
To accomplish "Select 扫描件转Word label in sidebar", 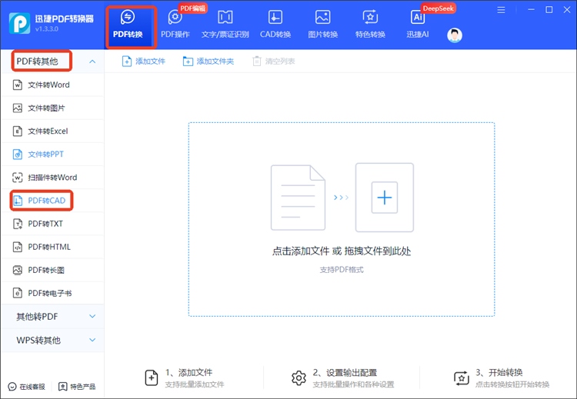I will pos(52,178).
